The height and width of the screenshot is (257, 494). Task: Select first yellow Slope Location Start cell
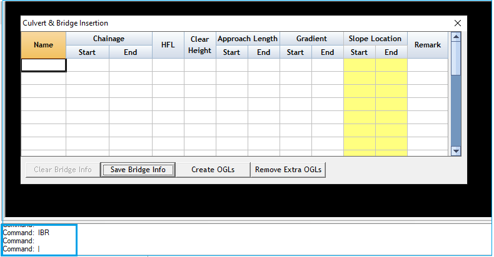coord(359,65)
